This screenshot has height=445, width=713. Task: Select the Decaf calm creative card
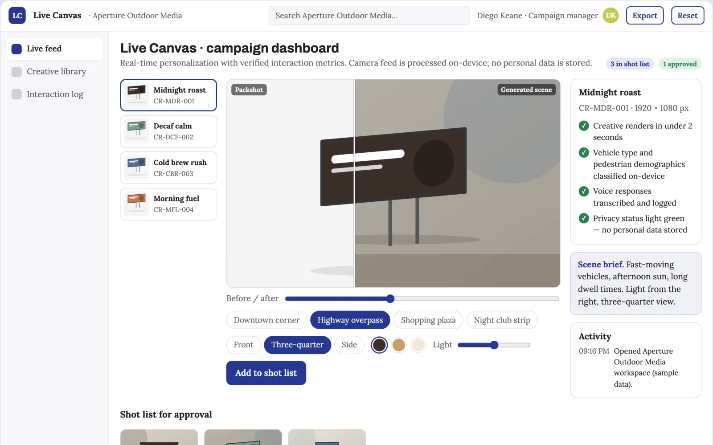(168, 132)
